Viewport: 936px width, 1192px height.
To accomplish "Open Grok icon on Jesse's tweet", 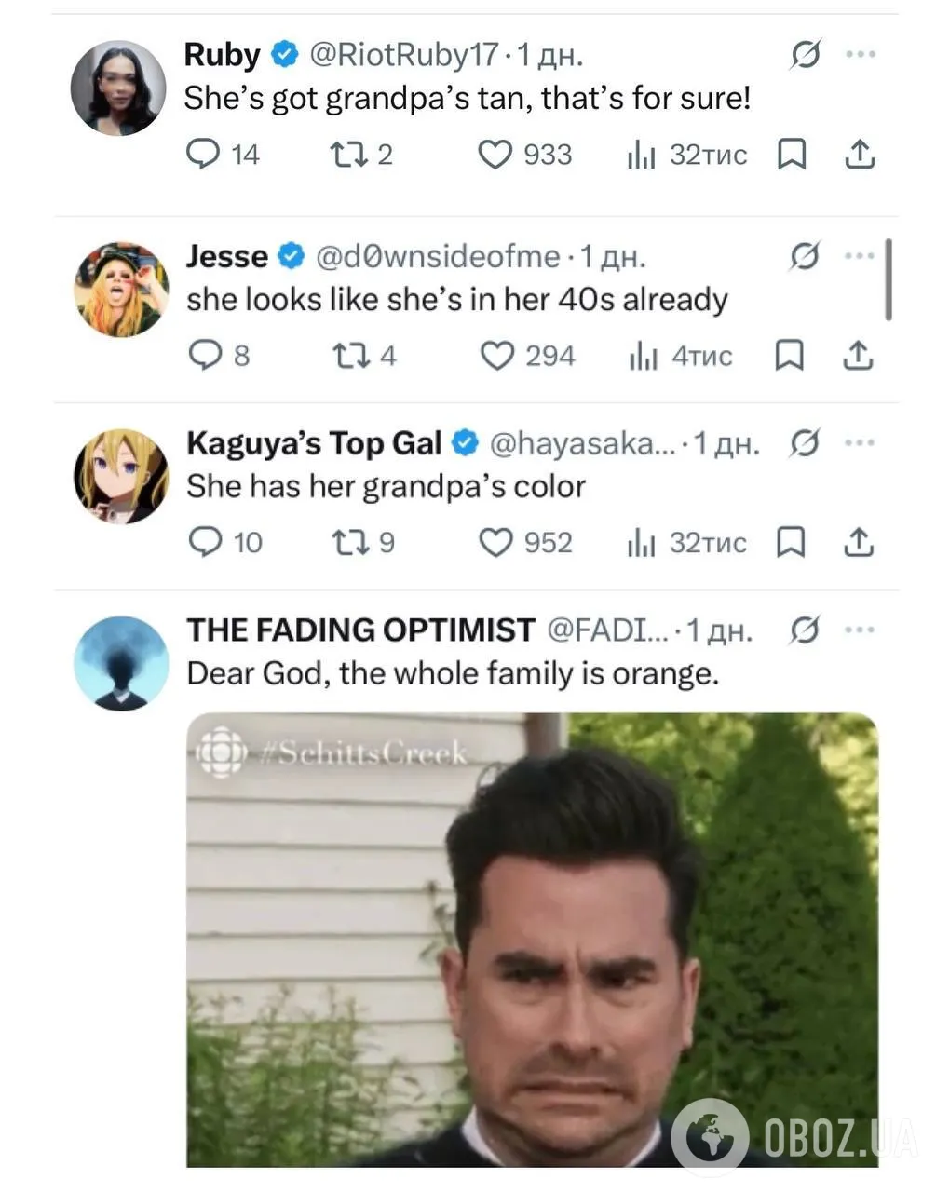I will [x=805, y=256].
